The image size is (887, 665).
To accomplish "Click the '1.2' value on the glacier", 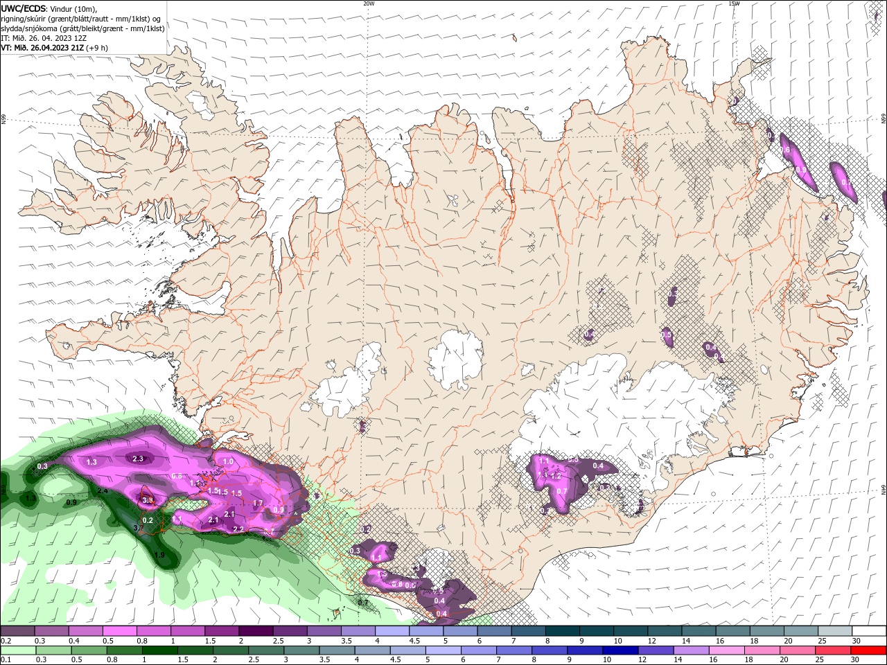I will coord(555,477).
